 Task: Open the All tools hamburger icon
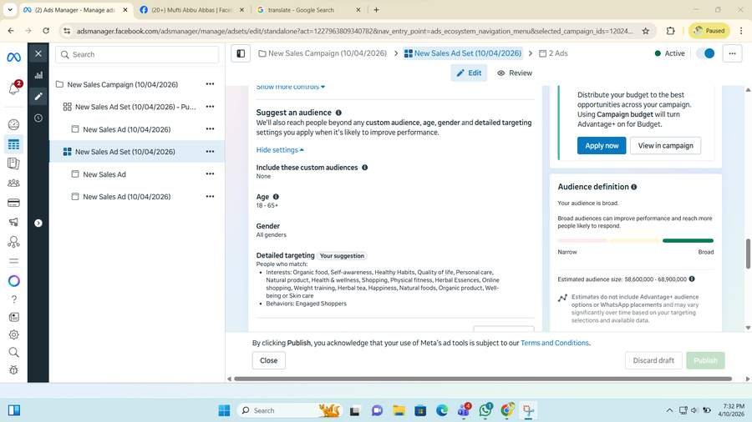pyautogui.click(x=13, y=261)
